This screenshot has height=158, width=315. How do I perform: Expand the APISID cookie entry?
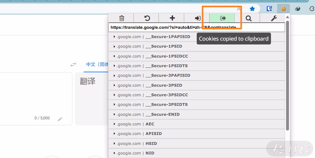[x=197, y=134]
